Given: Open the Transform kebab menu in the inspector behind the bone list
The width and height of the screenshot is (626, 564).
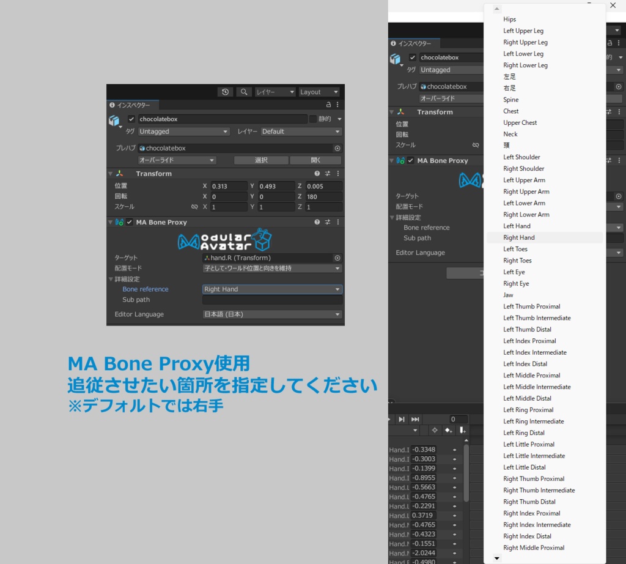Looking at the screenshot, I should tap(619, 112).
